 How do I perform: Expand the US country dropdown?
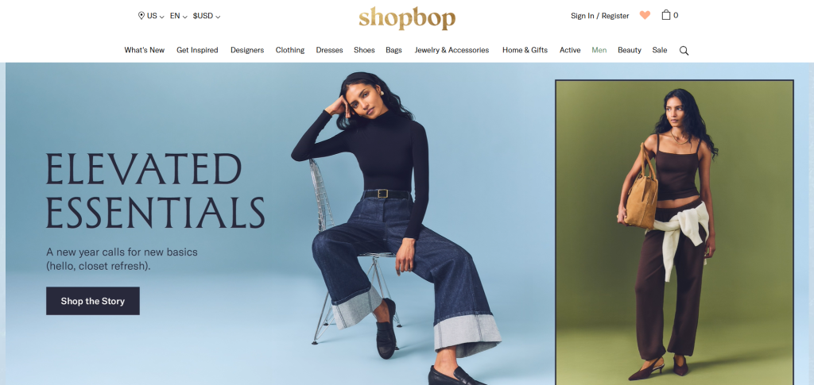[x=155, y=16]
